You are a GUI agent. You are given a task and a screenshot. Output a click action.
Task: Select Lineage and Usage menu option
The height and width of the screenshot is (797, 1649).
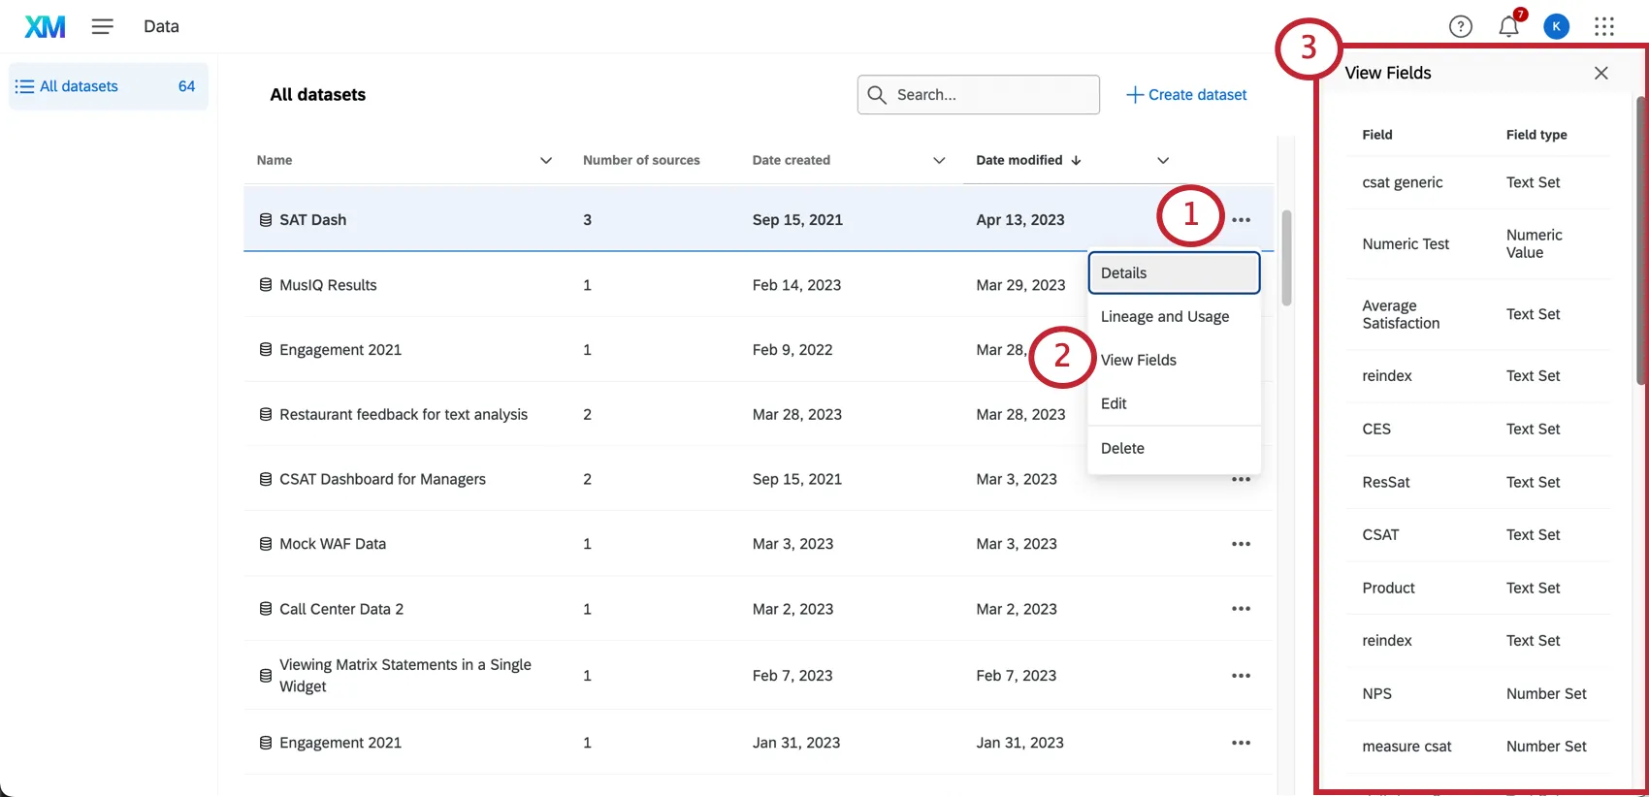click(x=1164, y=317)
